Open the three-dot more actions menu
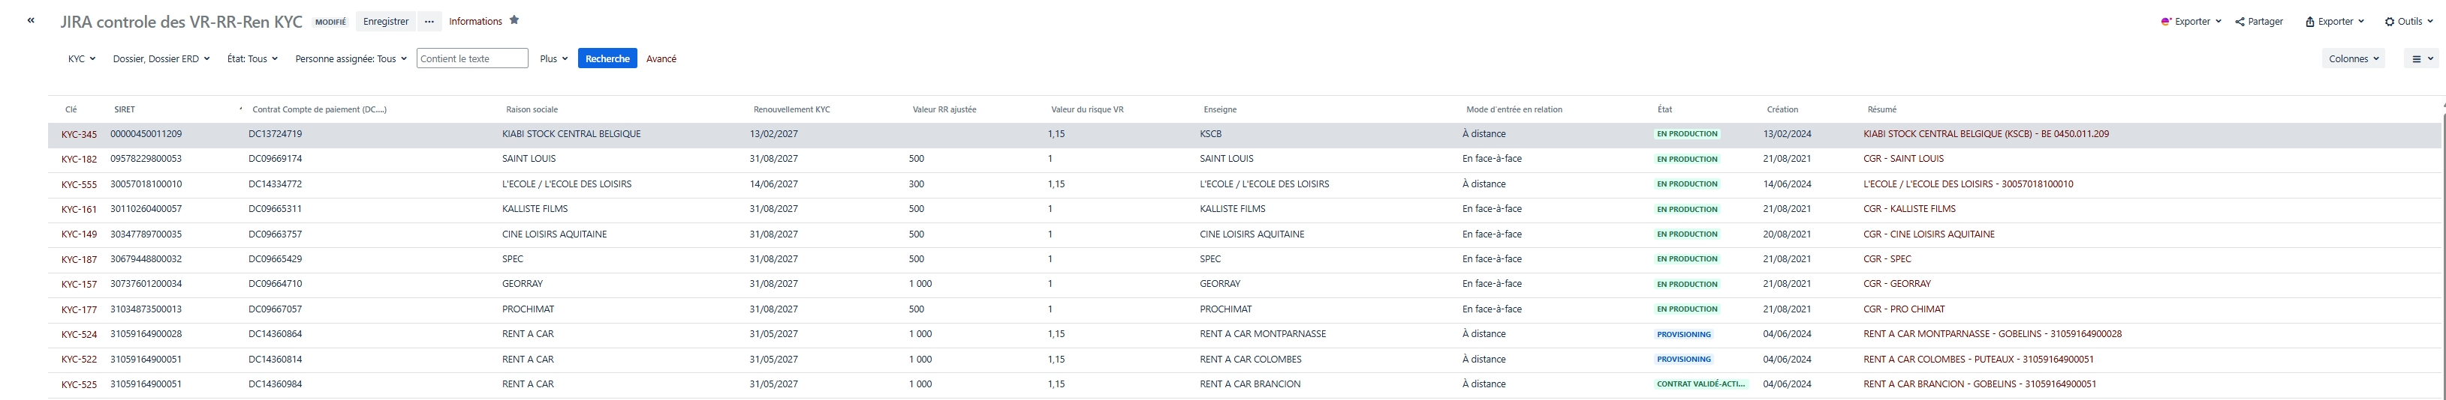The height and width of the screenshot is (400, 2446). (429, 21)
